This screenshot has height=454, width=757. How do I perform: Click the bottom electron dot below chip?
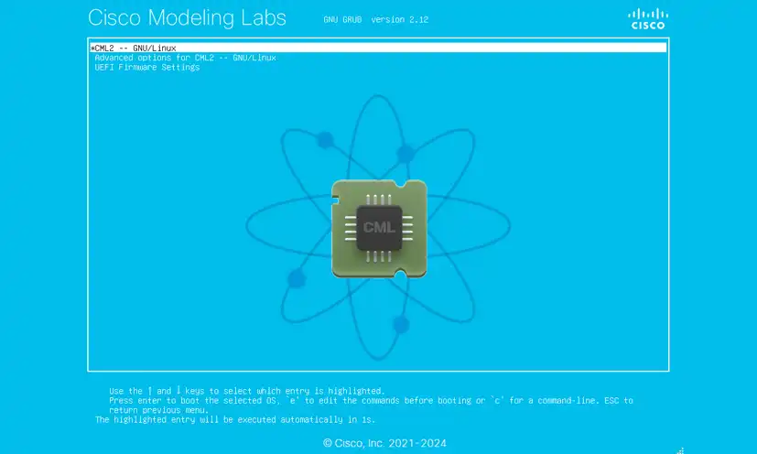point(400,324)
